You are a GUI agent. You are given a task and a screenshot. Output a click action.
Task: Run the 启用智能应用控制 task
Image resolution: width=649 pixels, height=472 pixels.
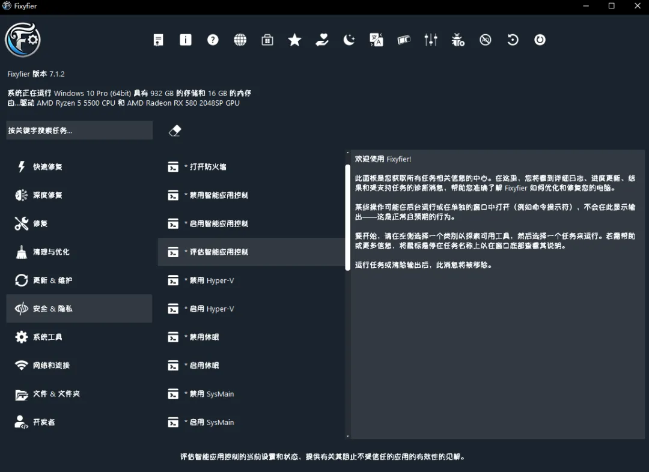251,223
